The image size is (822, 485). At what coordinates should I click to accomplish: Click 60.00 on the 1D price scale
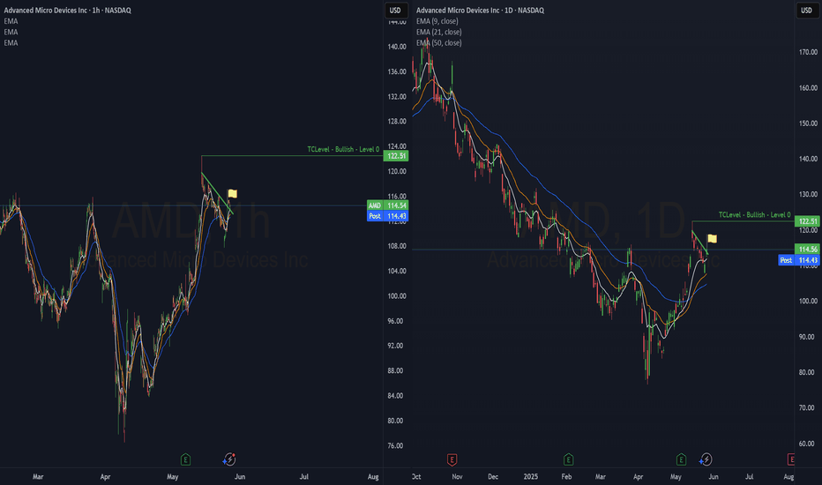click(x=807, y=444)
